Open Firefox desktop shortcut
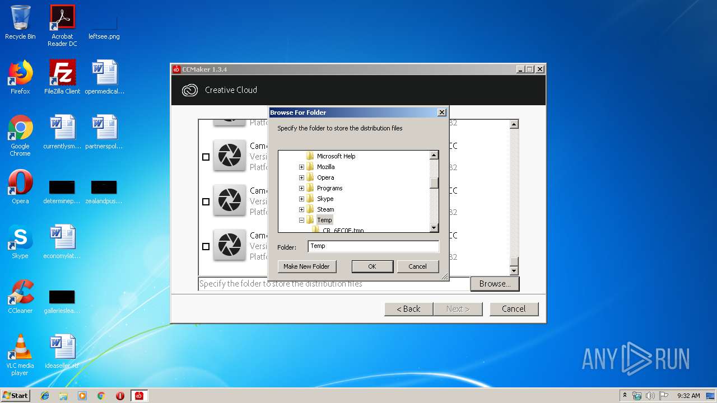717x403 pixels. 20,77
